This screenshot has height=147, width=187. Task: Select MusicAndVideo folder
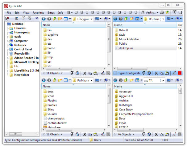[x=129, y=39]
